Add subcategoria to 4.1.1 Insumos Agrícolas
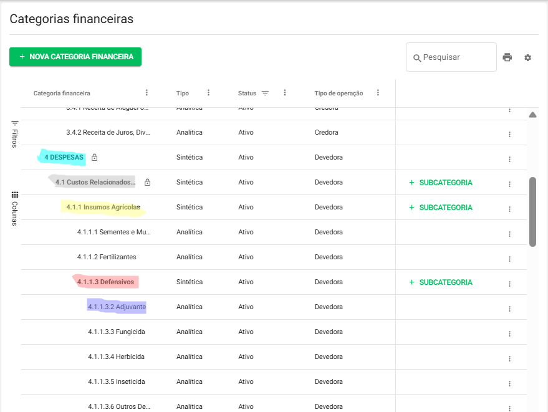 pyautogui.click(x=440, y=208)
